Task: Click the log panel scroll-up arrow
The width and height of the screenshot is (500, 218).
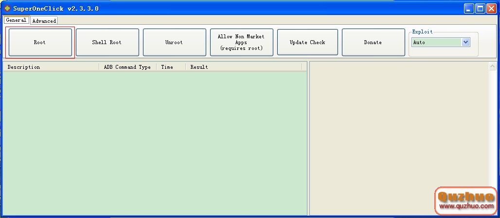Action: pyautogui.click(x=492, y=66)
